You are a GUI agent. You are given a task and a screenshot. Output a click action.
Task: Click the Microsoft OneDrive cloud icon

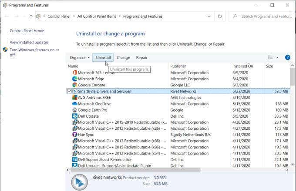(x=75, y=103)
